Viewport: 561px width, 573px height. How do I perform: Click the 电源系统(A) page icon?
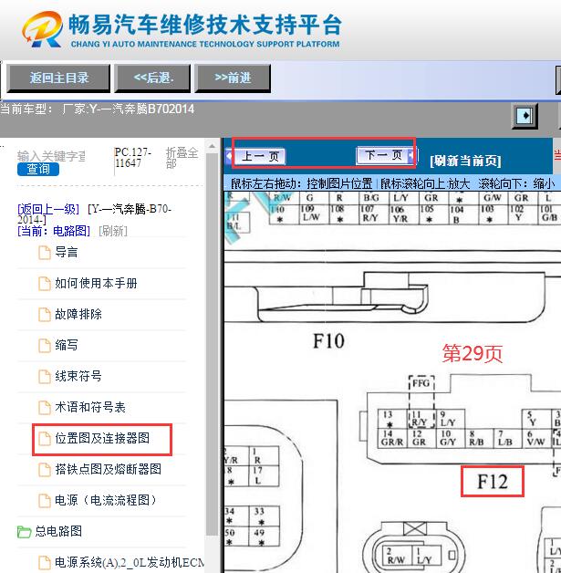pyautogui.click(x=45, y=562)
